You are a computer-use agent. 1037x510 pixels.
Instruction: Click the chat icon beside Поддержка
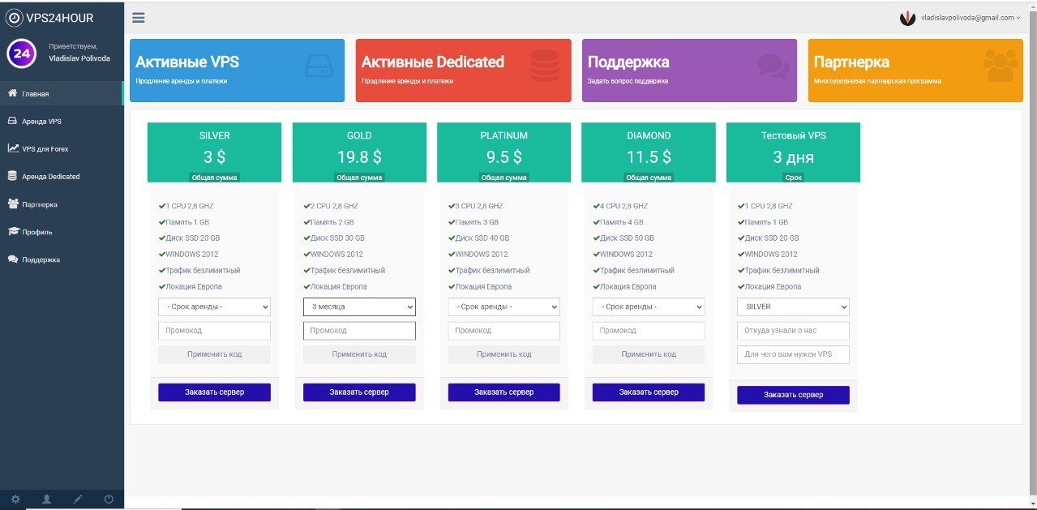coord(12,259)
